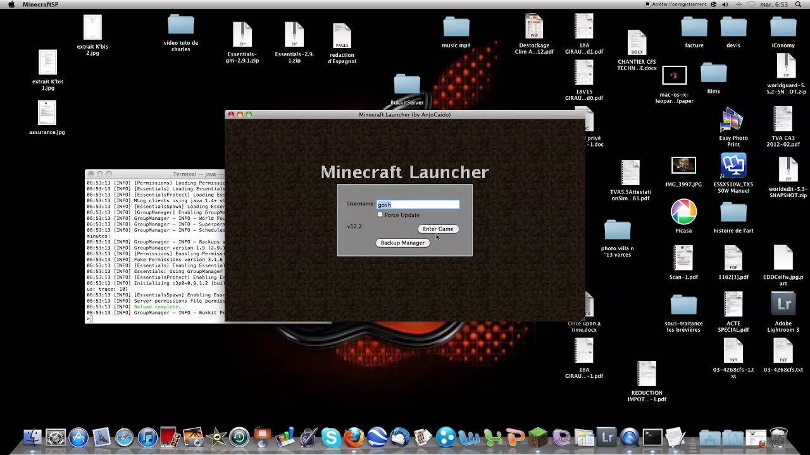Open the Backup Manager
This screenshot has height=455, width=810.
click(x=402, y=243)
